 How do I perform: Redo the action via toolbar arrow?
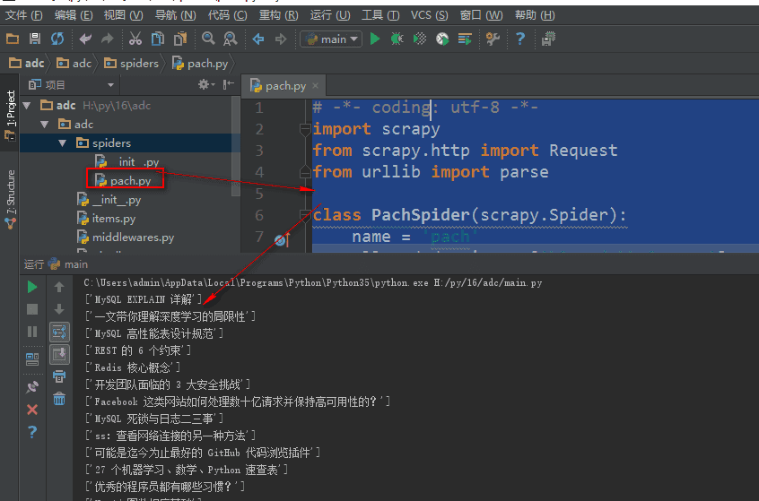click(x=107, y=39)
